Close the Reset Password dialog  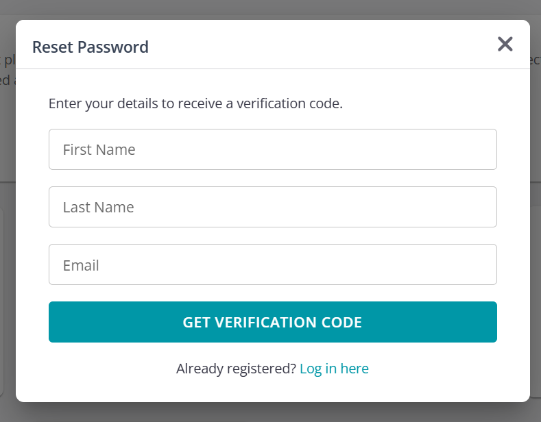505,45
